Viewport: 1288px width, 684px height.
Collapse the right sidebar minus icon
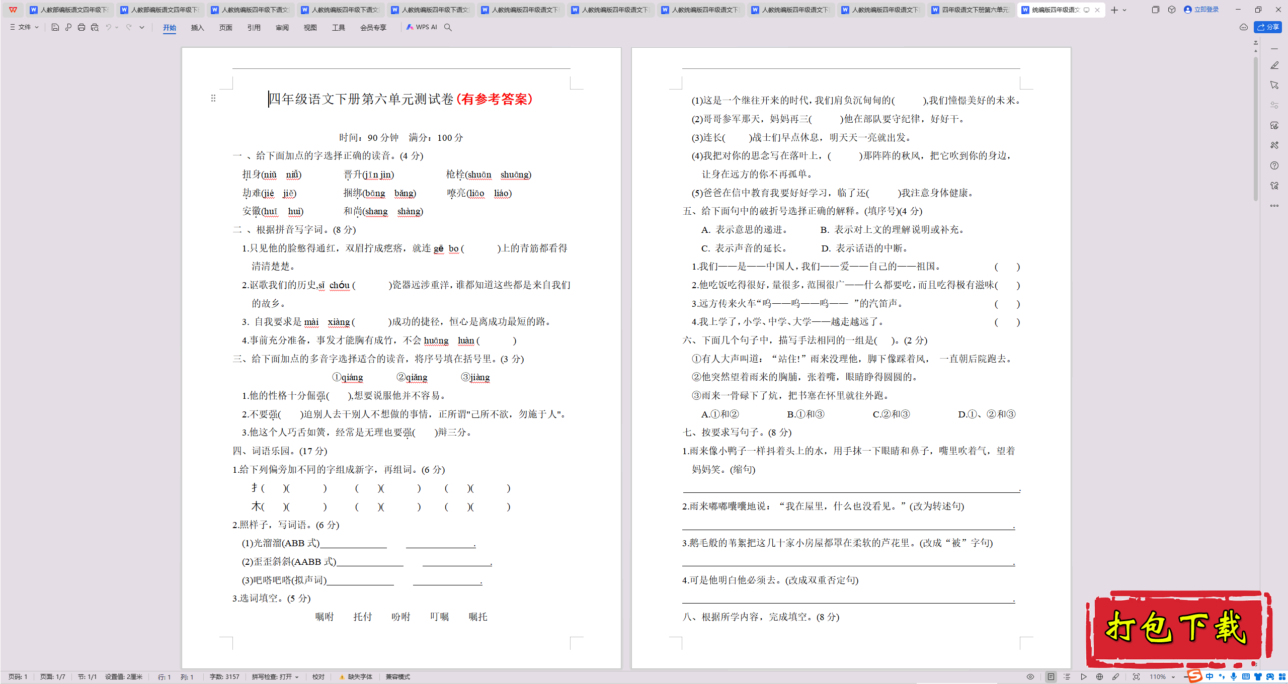coord(1274,49)
